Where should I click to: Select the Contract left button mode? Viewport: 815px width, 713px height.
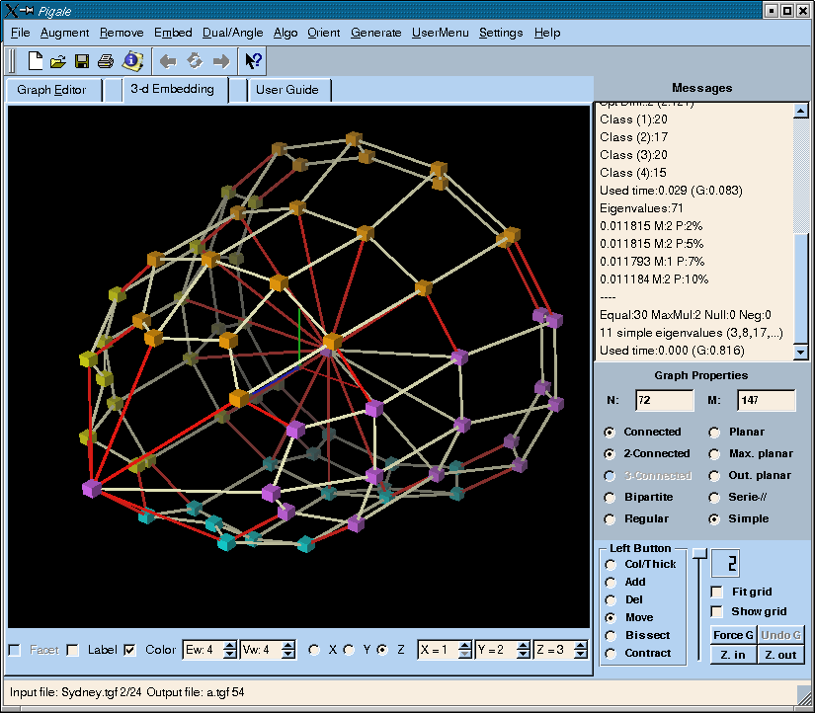point(611,653)
